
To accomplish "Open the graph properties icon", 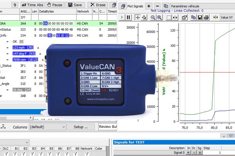I will click(x=184, y=18).
